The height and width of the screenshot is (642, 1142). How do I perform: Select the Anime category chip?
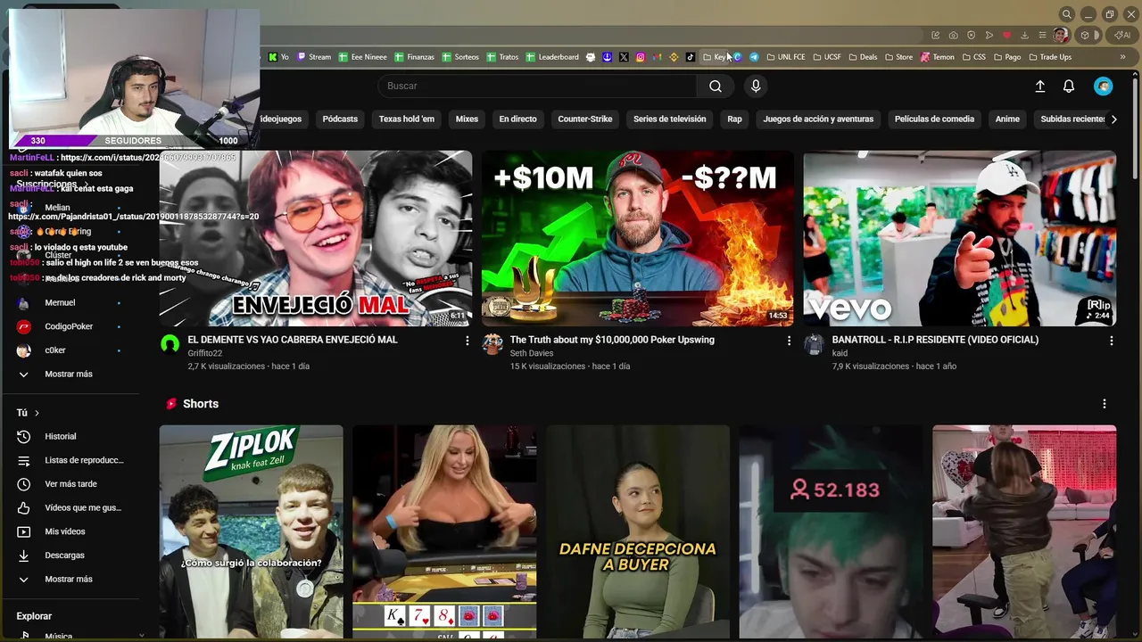coord(1007,119)
